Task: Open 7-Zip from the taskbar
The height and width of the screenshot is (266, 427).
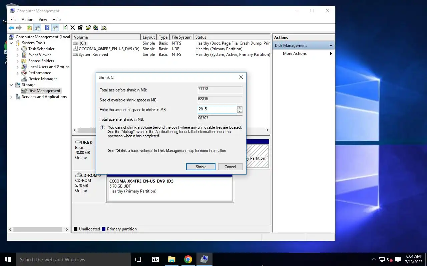Action: click(x=155, y=259)
